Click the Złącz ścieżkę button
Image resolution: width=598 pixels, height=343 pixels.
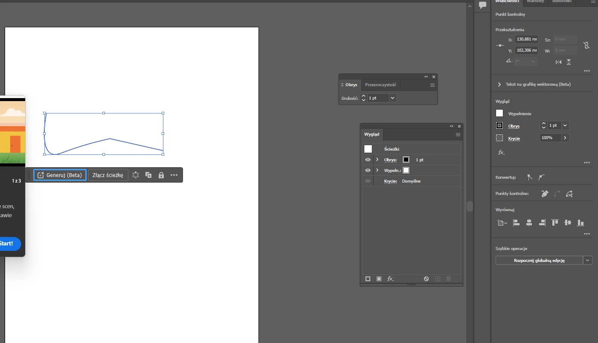[x=108, y=175]
